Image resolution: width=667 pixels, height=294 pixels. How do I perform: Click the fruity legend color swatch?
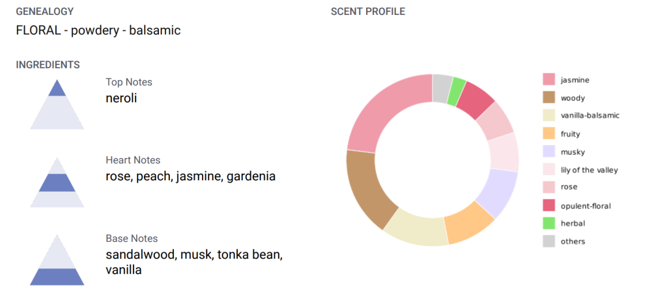point(549,134)
